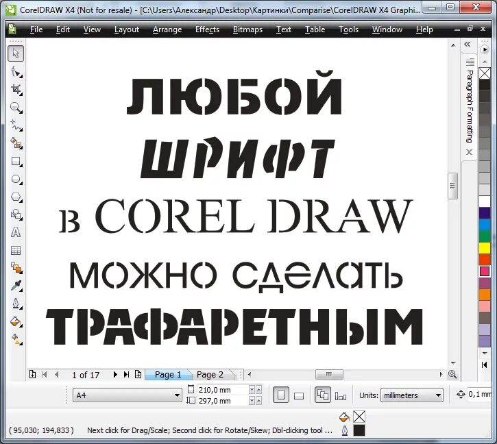Select the Freehand tool
497x444 pixels.
tap(16, 125)
